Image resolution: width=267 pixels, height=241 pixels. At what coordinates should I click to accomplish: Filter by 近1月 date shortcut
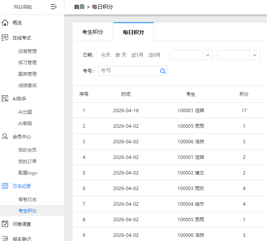pyautogui.click(x=137, y=55)
